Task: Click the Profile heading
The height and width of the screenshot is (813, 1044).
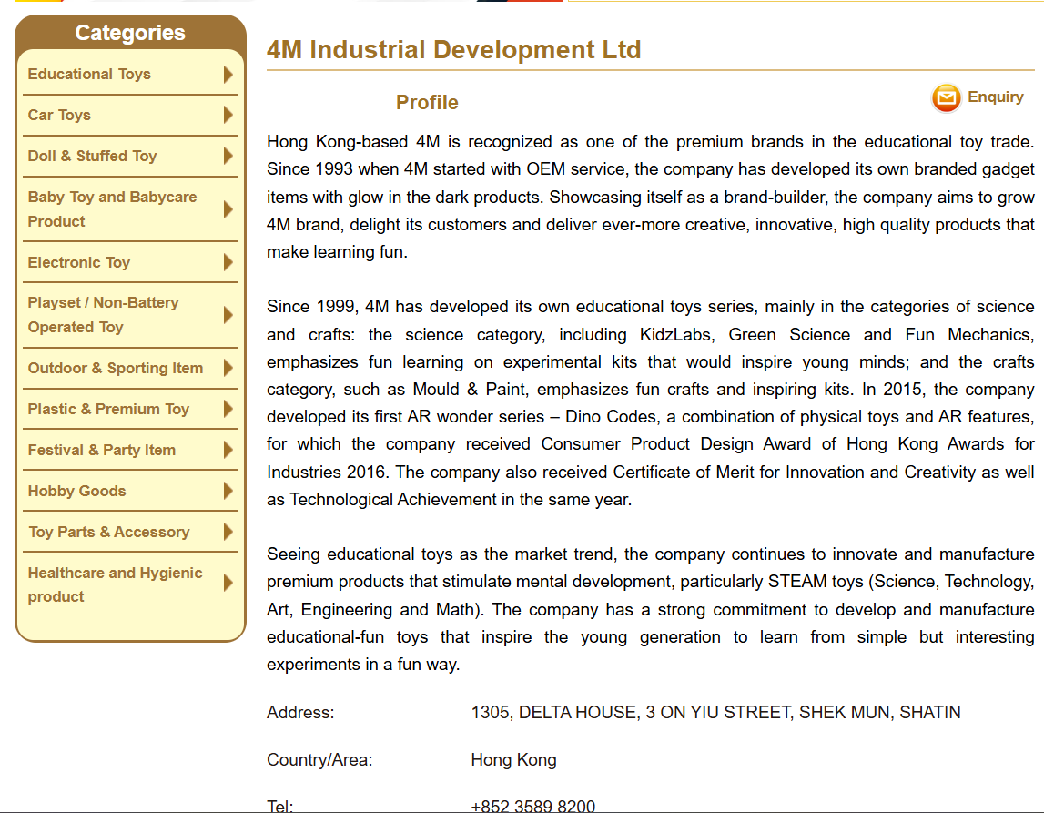Action: pos(427,103)
